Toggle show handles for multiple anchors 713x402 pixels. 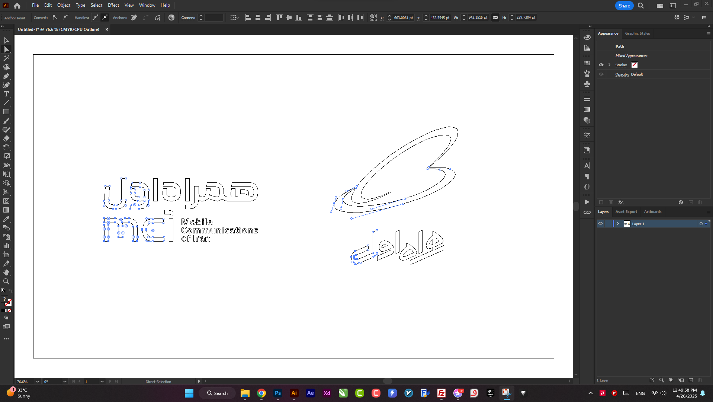point(96,17)
